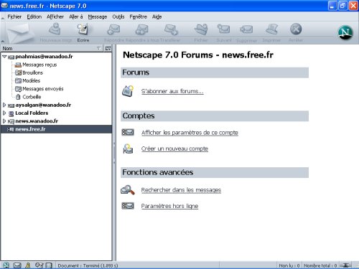Viewport: 359px width, 269px height.
Task: Open Navigator from status bar icon
Action: (x=6, y=265)
